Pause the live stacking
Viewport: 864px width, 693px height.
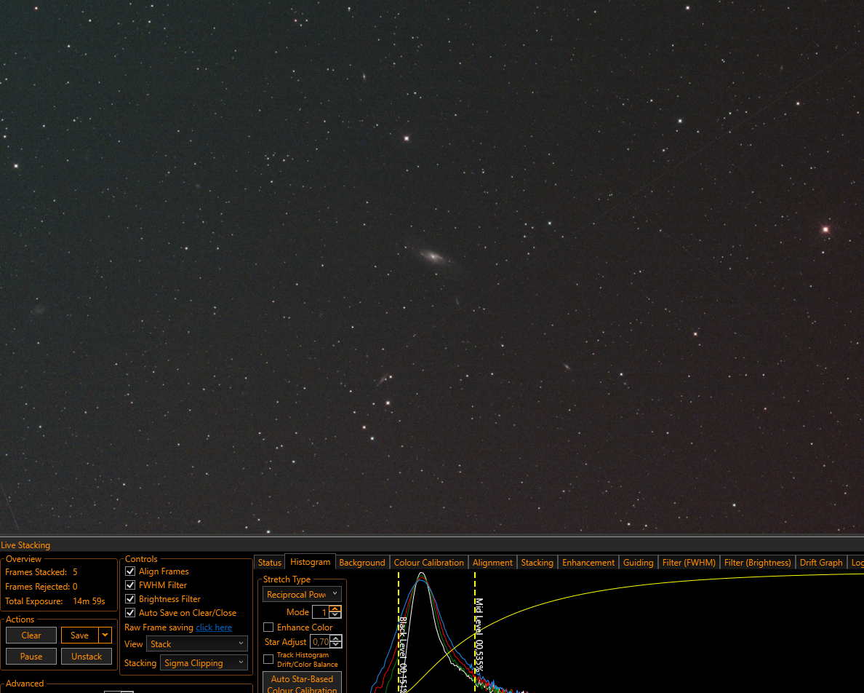(x=31, y=656)
